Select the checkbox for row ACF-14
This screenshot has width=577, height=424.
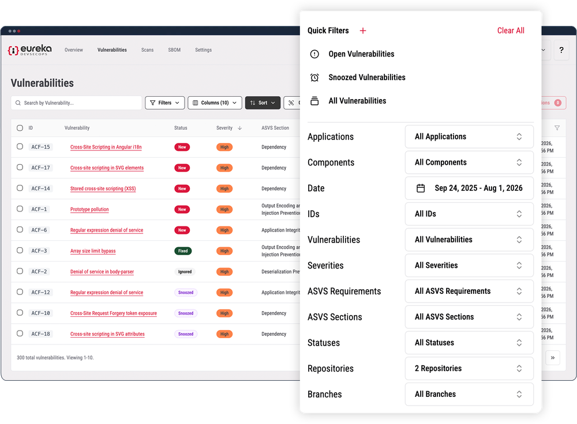coord(20,188)
